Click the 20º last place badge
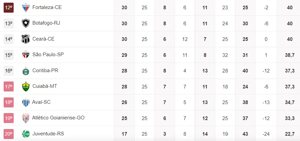This screenshot has height=141, width=300. click(8, 134)
